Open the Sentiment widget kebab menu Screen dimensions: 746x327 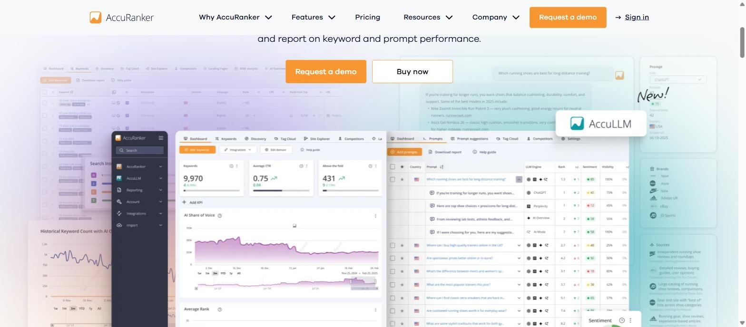coord(630,320)
